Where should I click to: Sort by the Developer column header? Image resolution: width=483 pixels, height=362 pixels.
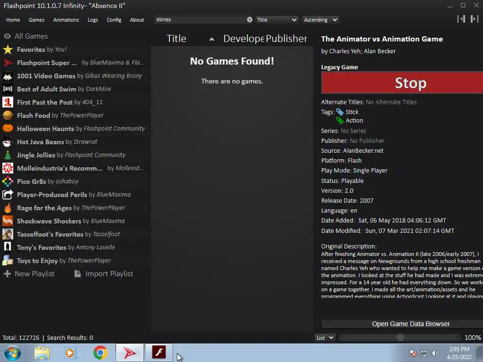click(243, 39)
